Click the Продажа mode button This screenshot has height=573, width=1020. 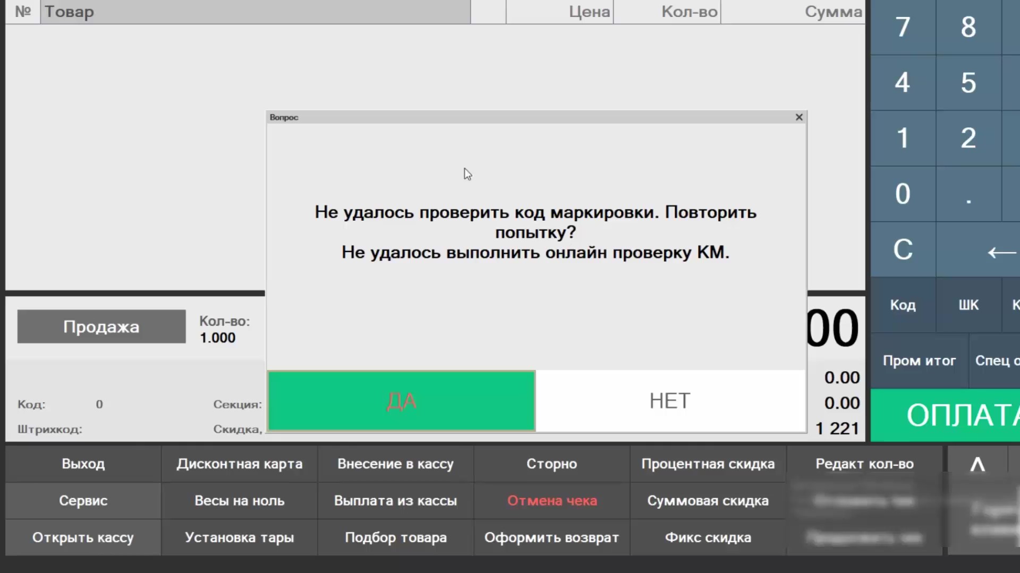(x=101, y=327)
